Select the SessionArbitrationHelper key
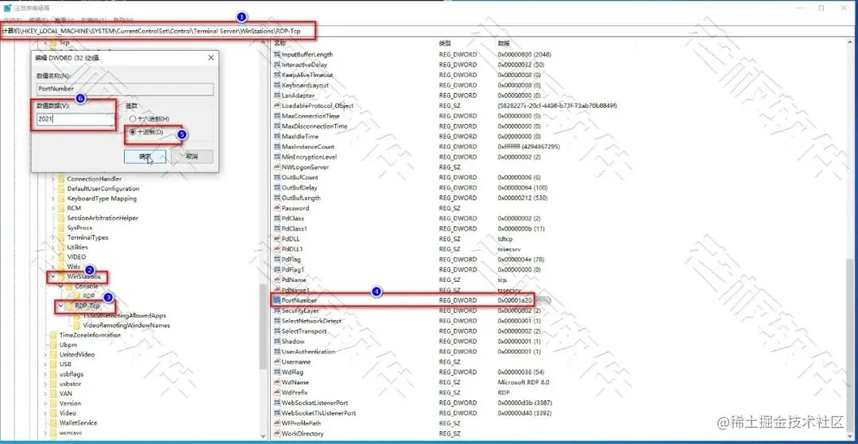858x444 pixels. point(102,218)
